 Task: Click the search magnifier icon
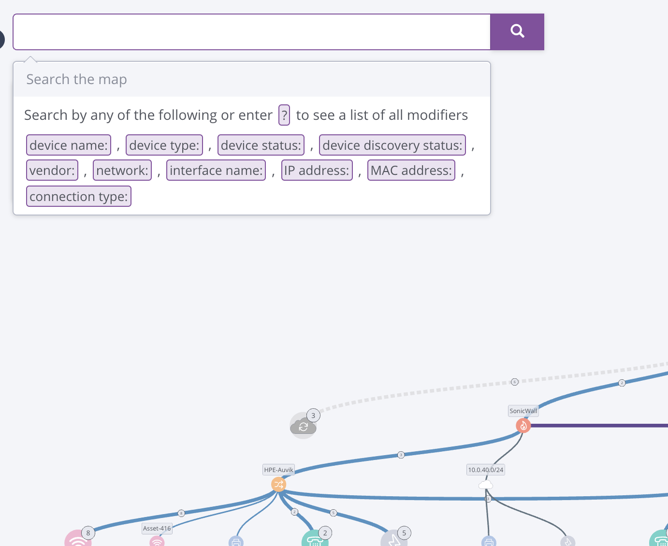click(517, 31)
